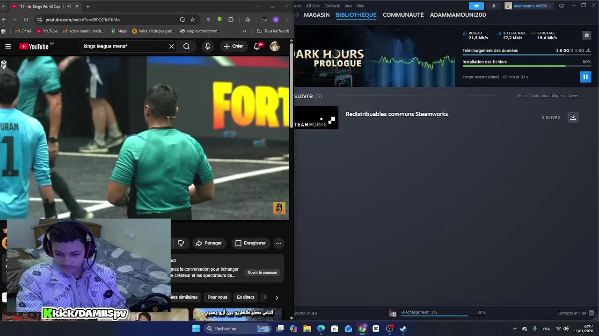The width and height of the screenshot is (599, 336).
Task: Open Steam announcements megaphone button
Action: pos(476,6)
